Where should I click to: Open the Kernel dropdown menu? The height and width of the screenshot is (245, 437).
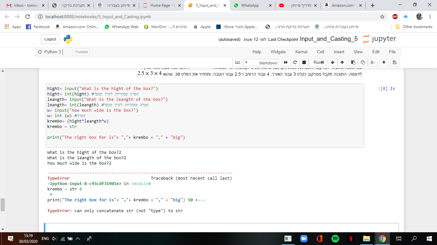[301, 52]
